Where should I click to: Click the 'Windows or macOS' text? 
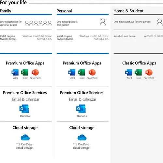[154, 36]
